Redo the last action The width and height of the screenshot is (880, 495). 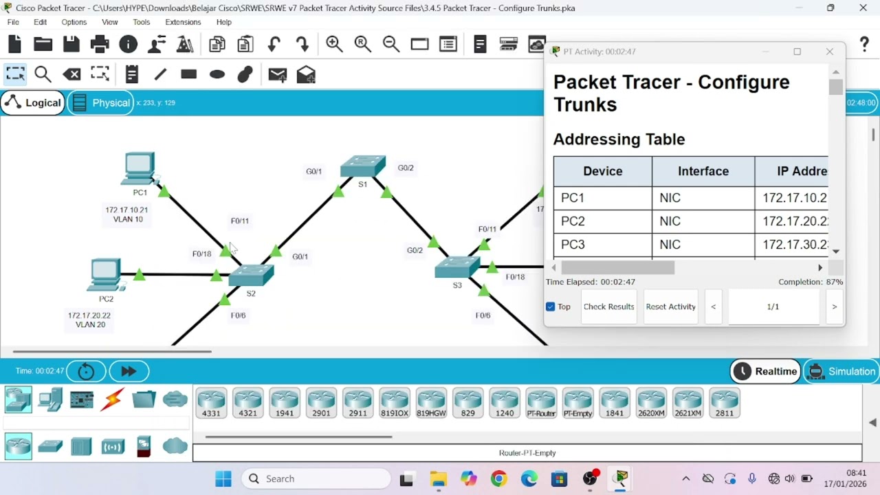302,45
